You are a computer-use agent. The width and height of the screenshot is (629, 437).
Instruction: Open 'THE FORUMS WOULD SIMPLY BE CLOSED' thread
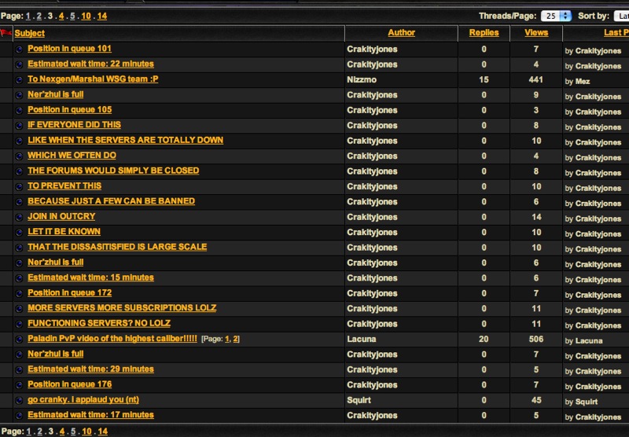[113, 171]
